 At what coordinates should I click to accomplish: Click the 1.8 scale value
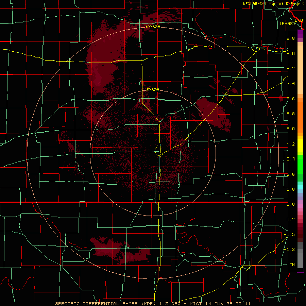click(291, 189)
